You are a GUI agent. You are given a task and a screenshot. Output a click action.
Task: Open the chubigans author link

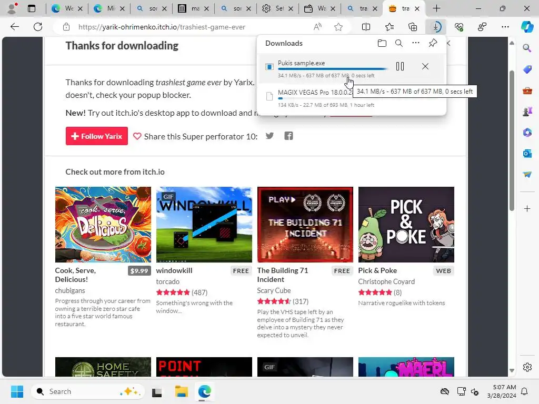pyautogui.click(x=70, y=290)
